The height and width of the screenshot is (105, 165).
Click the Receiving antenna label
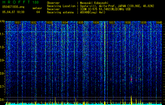tap(60, 12)
